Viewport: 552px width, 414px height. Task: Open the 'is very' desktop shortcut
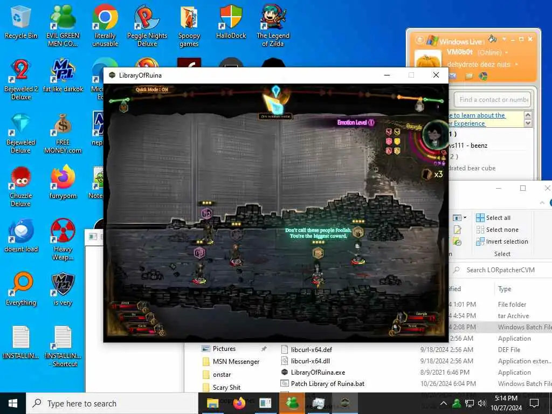coord(63,289)
